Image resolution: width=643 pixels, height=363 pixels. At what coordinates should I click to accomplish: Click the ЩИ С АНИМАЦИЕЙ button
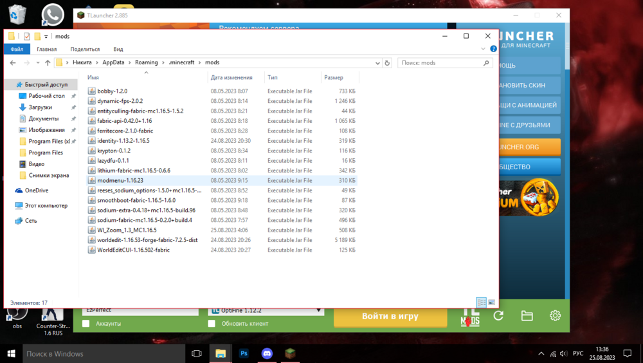click(x=530, y=105)
